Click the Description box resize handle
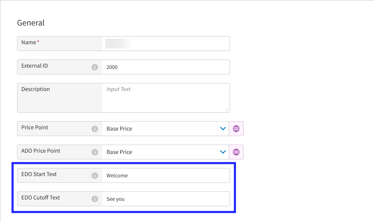 227,109
